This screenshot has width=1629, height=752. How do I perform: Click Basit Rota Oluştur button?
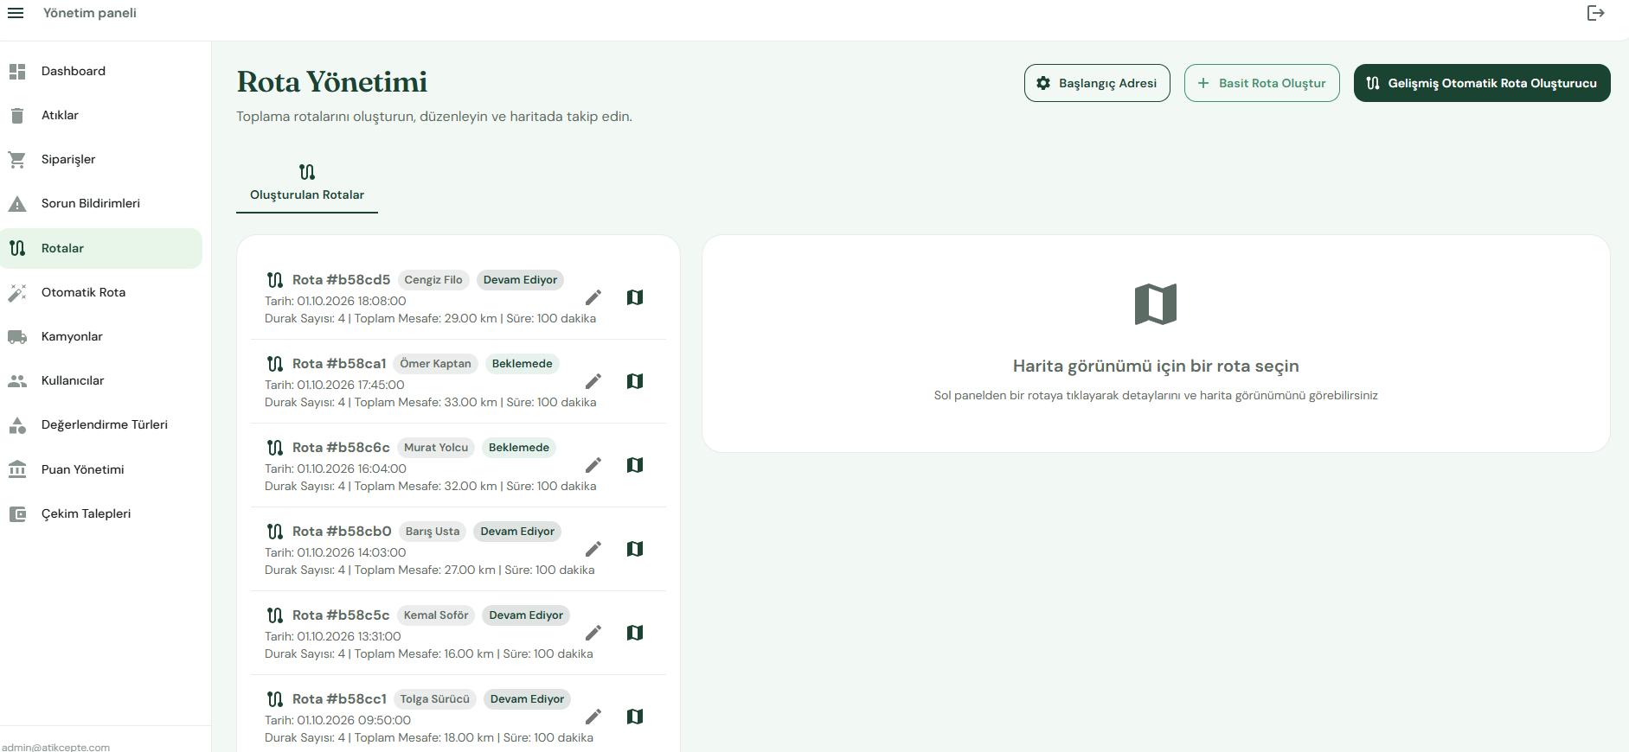(x=1262, y=83)
